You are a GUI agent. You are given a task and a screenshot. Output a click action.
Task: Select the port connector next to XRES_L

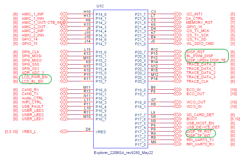[64, 132]
